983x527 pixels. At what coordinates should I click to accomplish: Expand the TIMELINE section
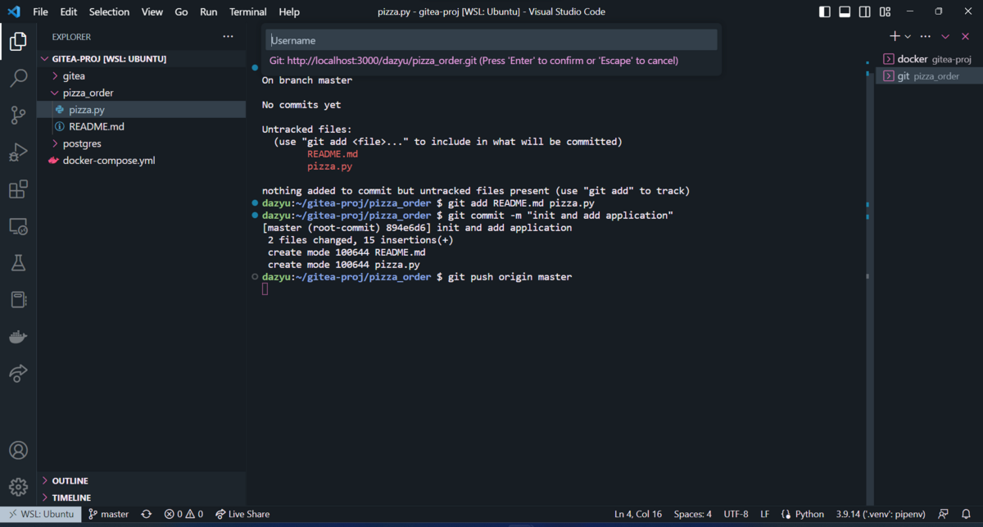pyautogui.click(x=142, y=497)
